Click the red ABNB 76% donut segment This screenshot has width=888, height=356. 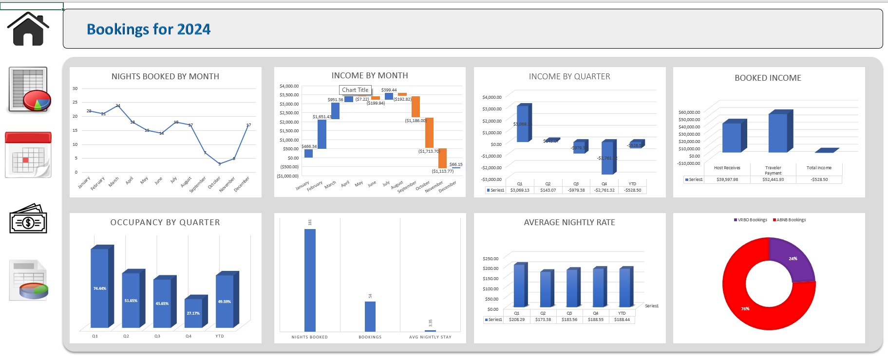click(749, 305)
